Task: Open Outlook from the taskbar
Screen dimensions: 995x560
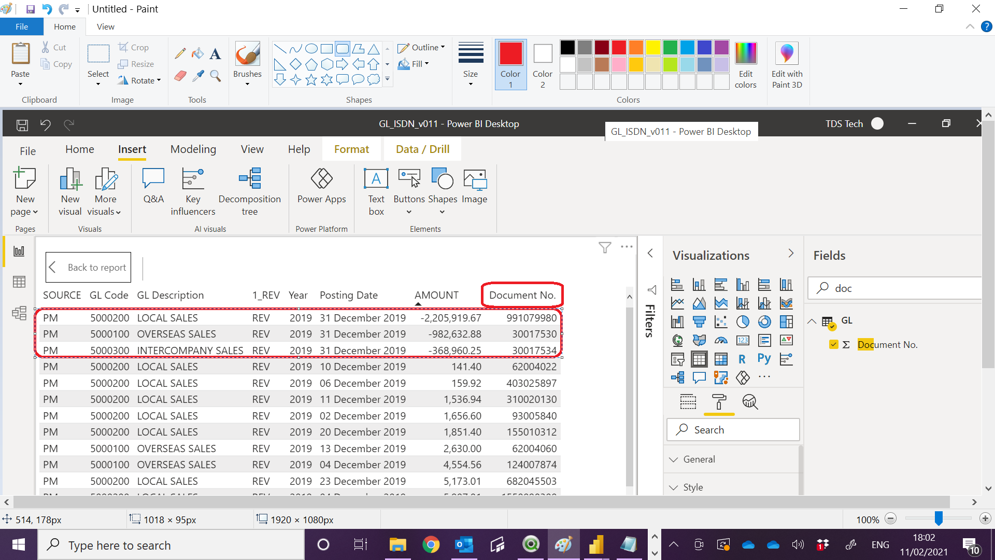Action: (x=464, y=545)
